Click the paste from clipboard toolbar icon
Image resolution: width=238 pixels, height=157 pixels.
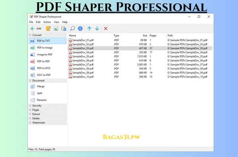pyautogui.click(x=64, y=28)
